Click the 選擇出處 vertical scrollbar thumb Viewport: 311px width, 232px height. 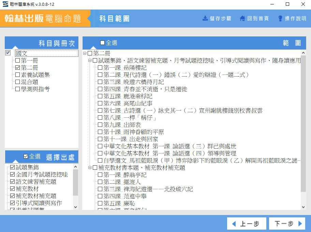coord(75,182)
